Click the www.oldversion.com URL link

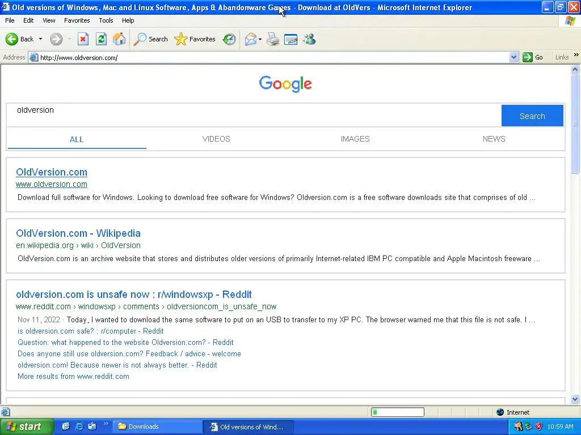pyautogui.click(x=52, y=184)
